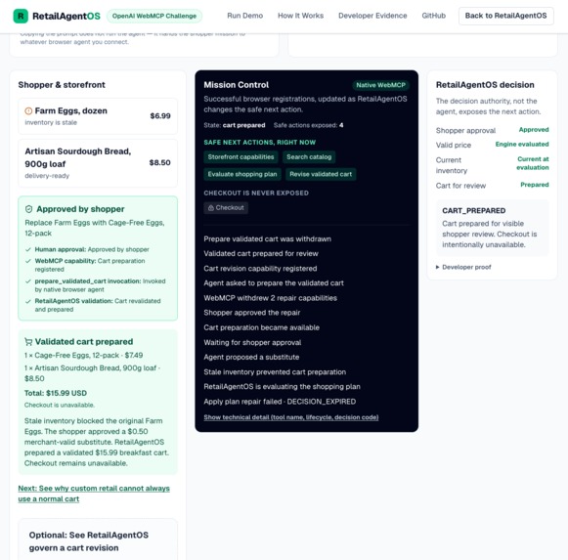This screenshot has height=560, width=568.
Task: Open the Run Demo nav item
Action: (244, 16)
